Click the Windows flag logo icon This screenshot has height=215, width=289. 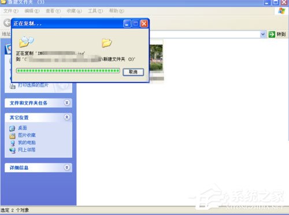(x=281, y=11)
